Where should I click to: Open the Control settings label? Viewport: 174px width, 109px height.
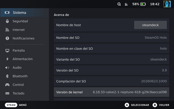(x=18, y=85)
